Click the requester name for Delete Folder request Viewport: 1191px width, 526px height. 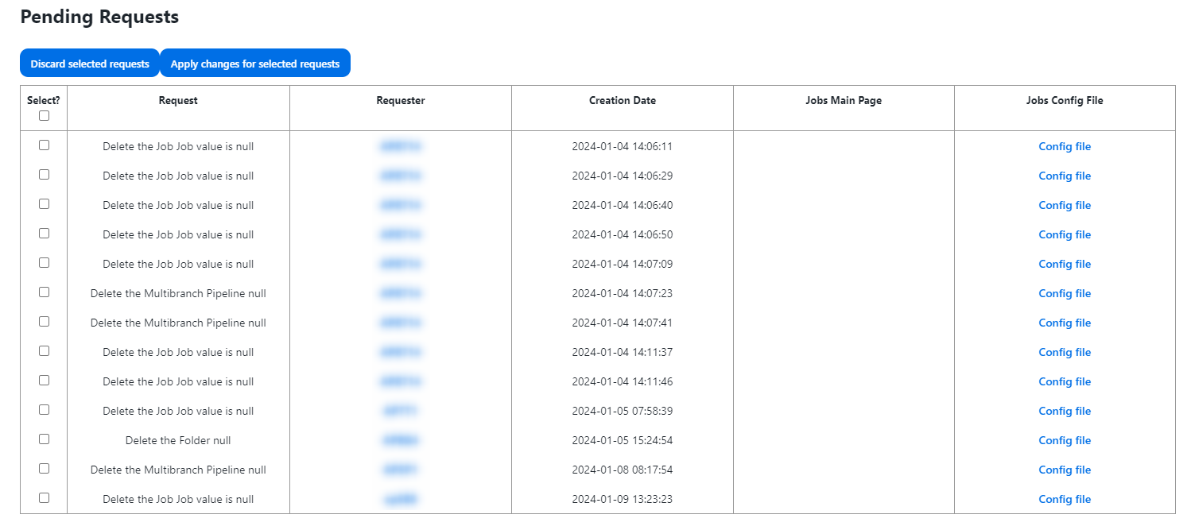[401, 440]
